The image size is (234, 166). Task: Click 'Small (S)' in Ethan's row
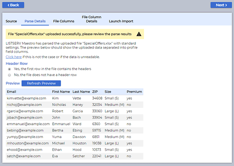point(112,150)
